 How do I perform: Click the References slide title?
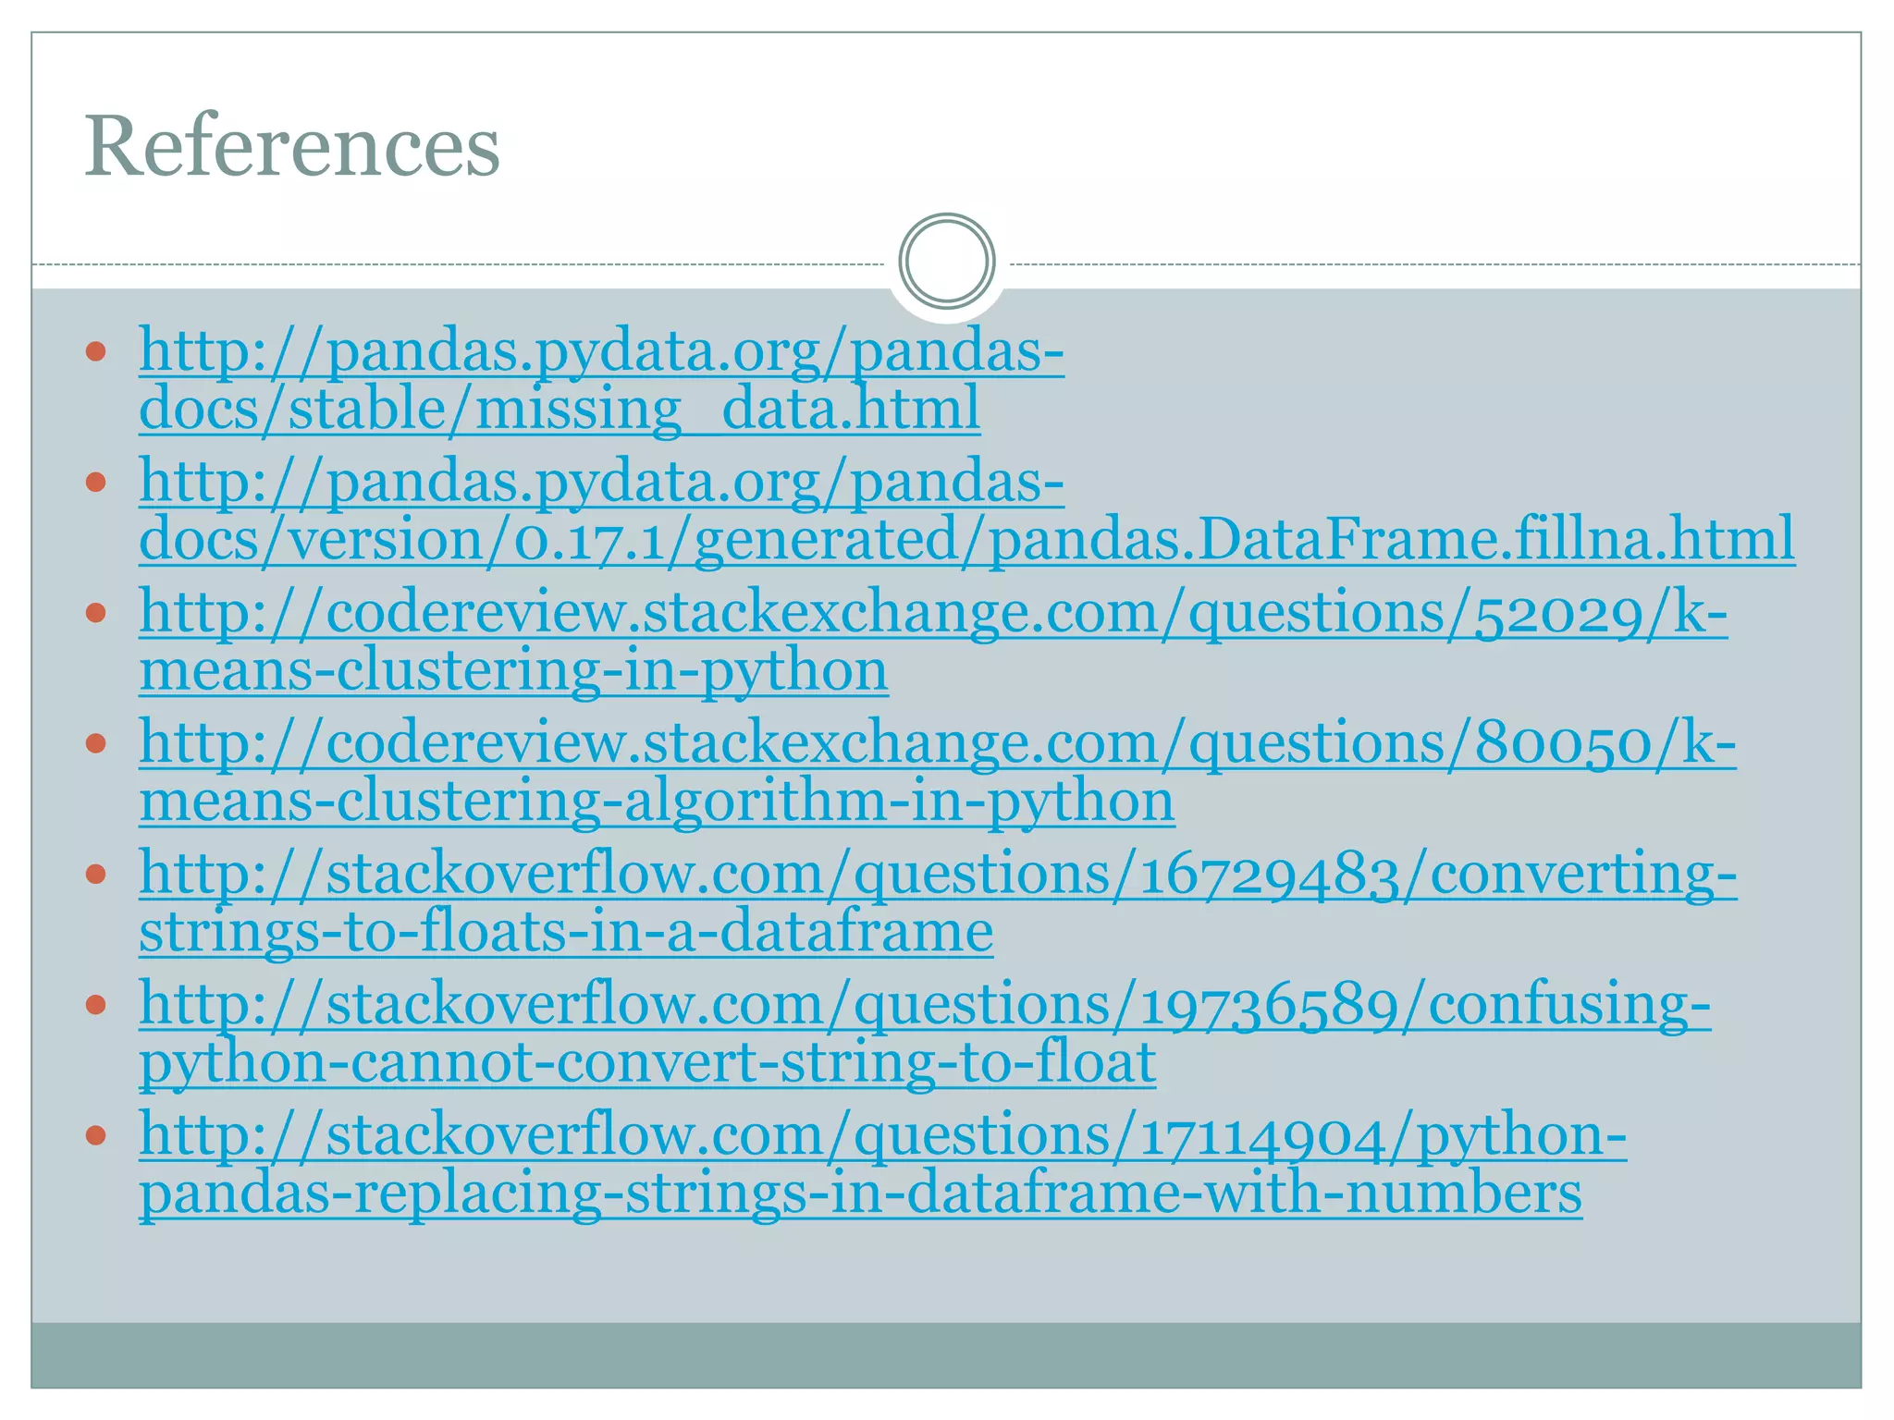coord(292,146)
